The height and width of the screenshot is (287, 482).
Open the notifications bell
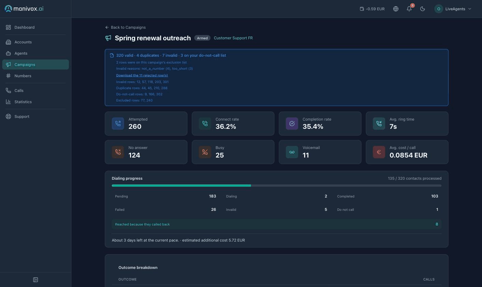point(409,9)
